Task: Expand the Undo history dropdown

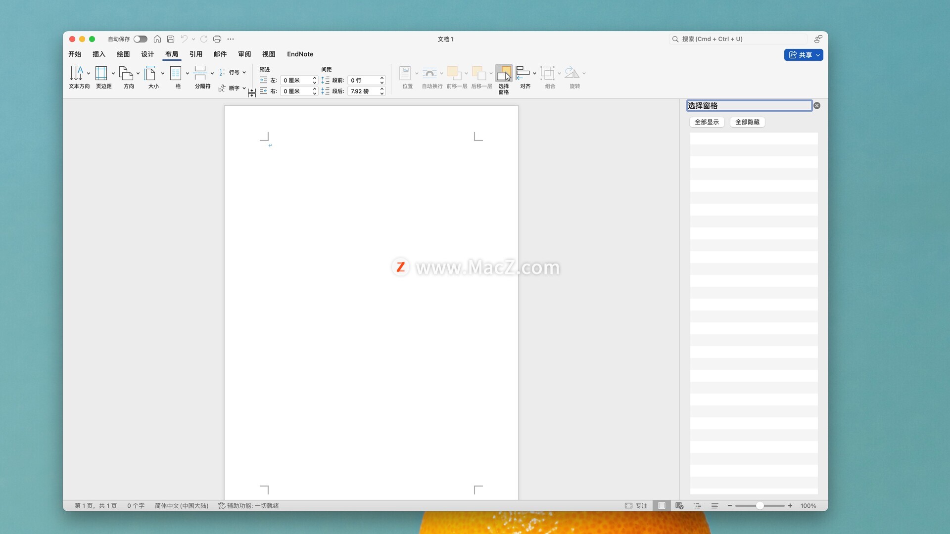Action: pos(193,39)
